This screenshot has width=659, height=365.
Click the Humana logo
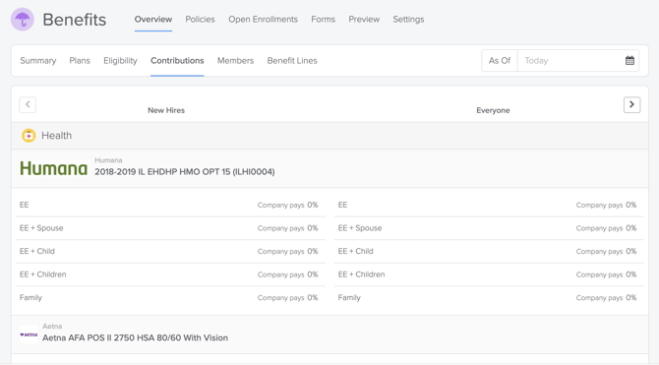pos(54,168)
